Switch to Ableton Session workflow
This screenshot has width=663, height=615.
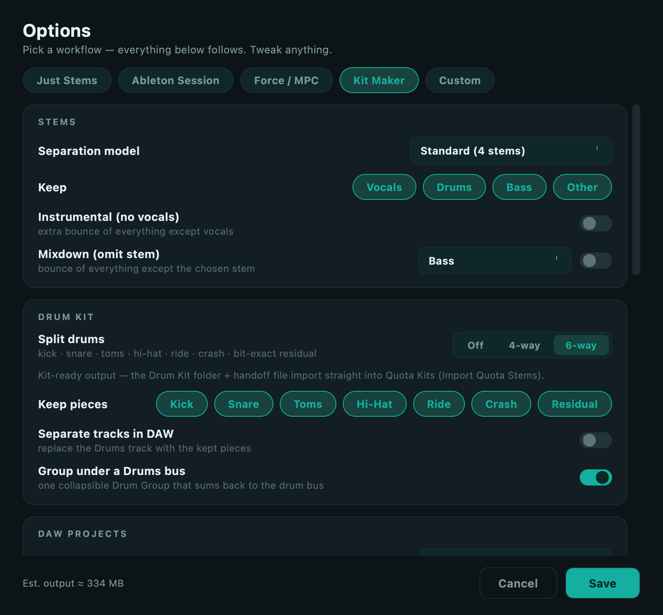[x=175, y=80]
